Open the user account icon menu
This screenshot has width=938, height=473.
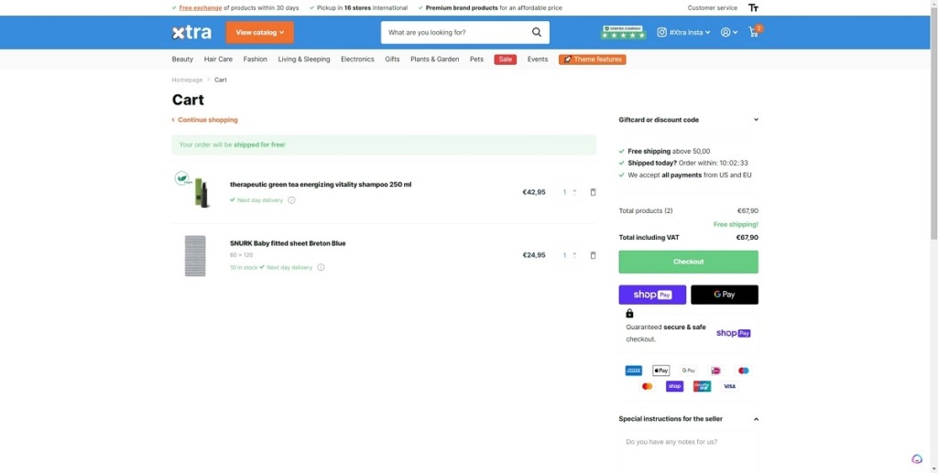tap(728, 32)
